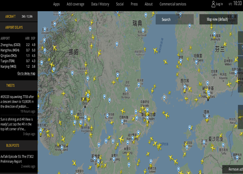Select aircraft over the Gulf of Bothnia near Hudiksvall
243x174 pixels.
(155, 51)
